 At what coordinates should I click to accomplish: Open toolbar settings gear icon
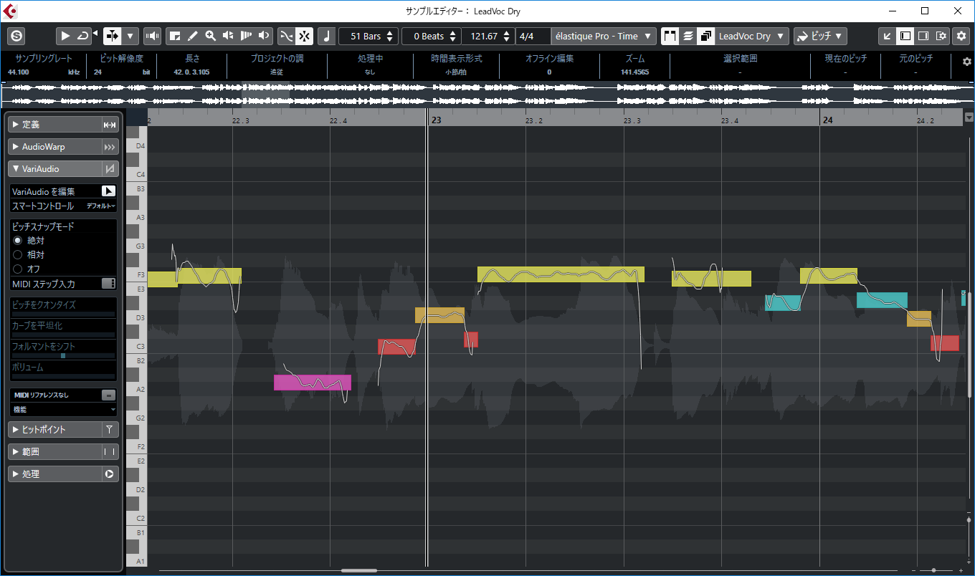pos(961,36)
